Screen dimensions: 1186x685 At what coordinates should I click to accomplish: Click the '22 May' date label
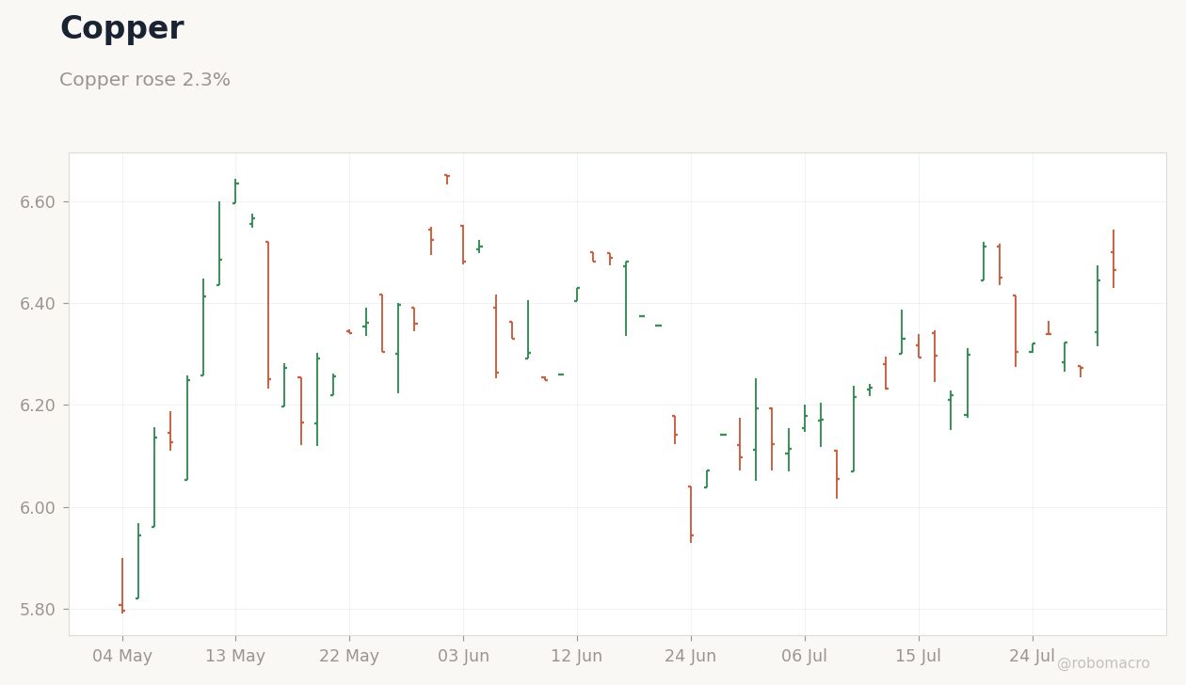[x=349, y=656]
